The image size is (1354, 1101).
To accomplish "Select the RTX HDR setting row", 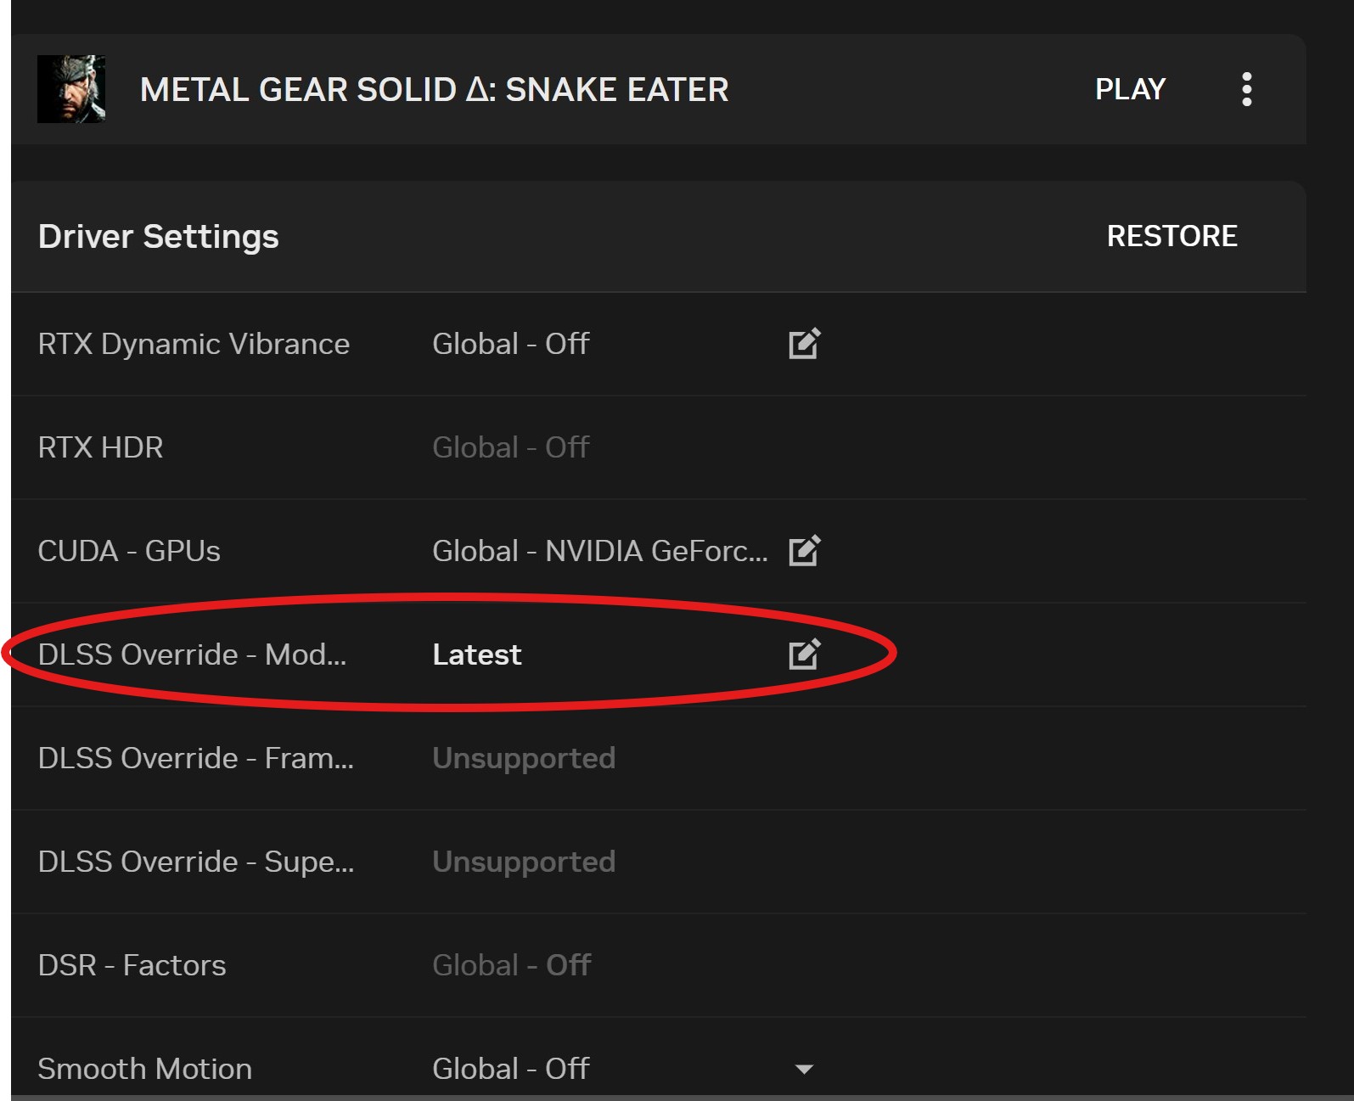I will (100, 447).
